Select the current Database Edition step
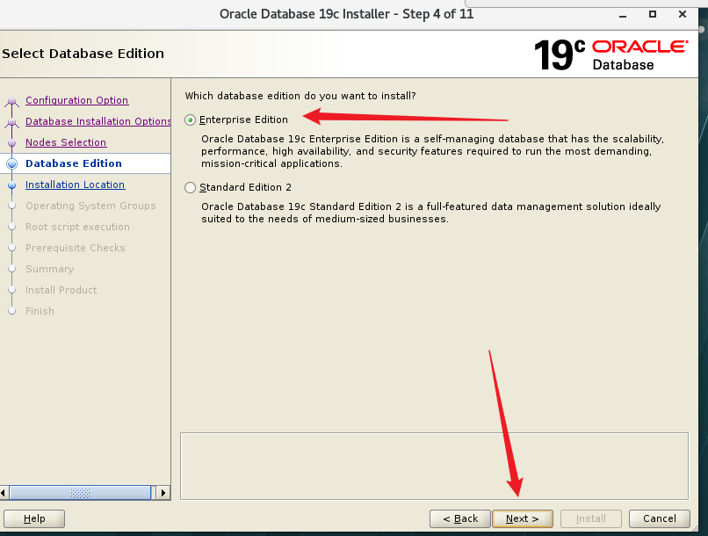Image resolution: width=708 pixels, height=536 pixels. [x=74, y=163]
